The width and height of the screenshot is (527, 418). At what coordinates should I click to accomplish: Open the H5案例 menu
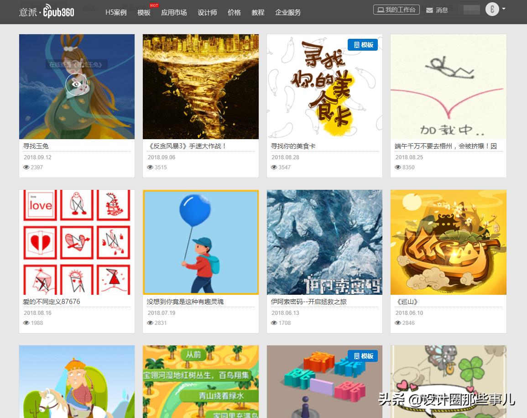pos(116,12)
